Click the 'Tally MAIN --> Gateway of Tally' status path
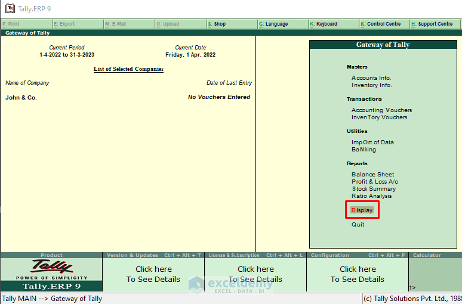 tap(52, 299)
